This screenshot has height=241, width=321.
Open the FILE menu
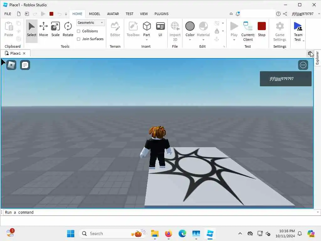[8, 14]
